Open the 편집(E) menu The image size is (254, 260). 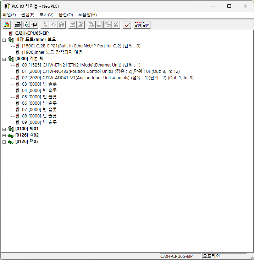tap(28, 15)
